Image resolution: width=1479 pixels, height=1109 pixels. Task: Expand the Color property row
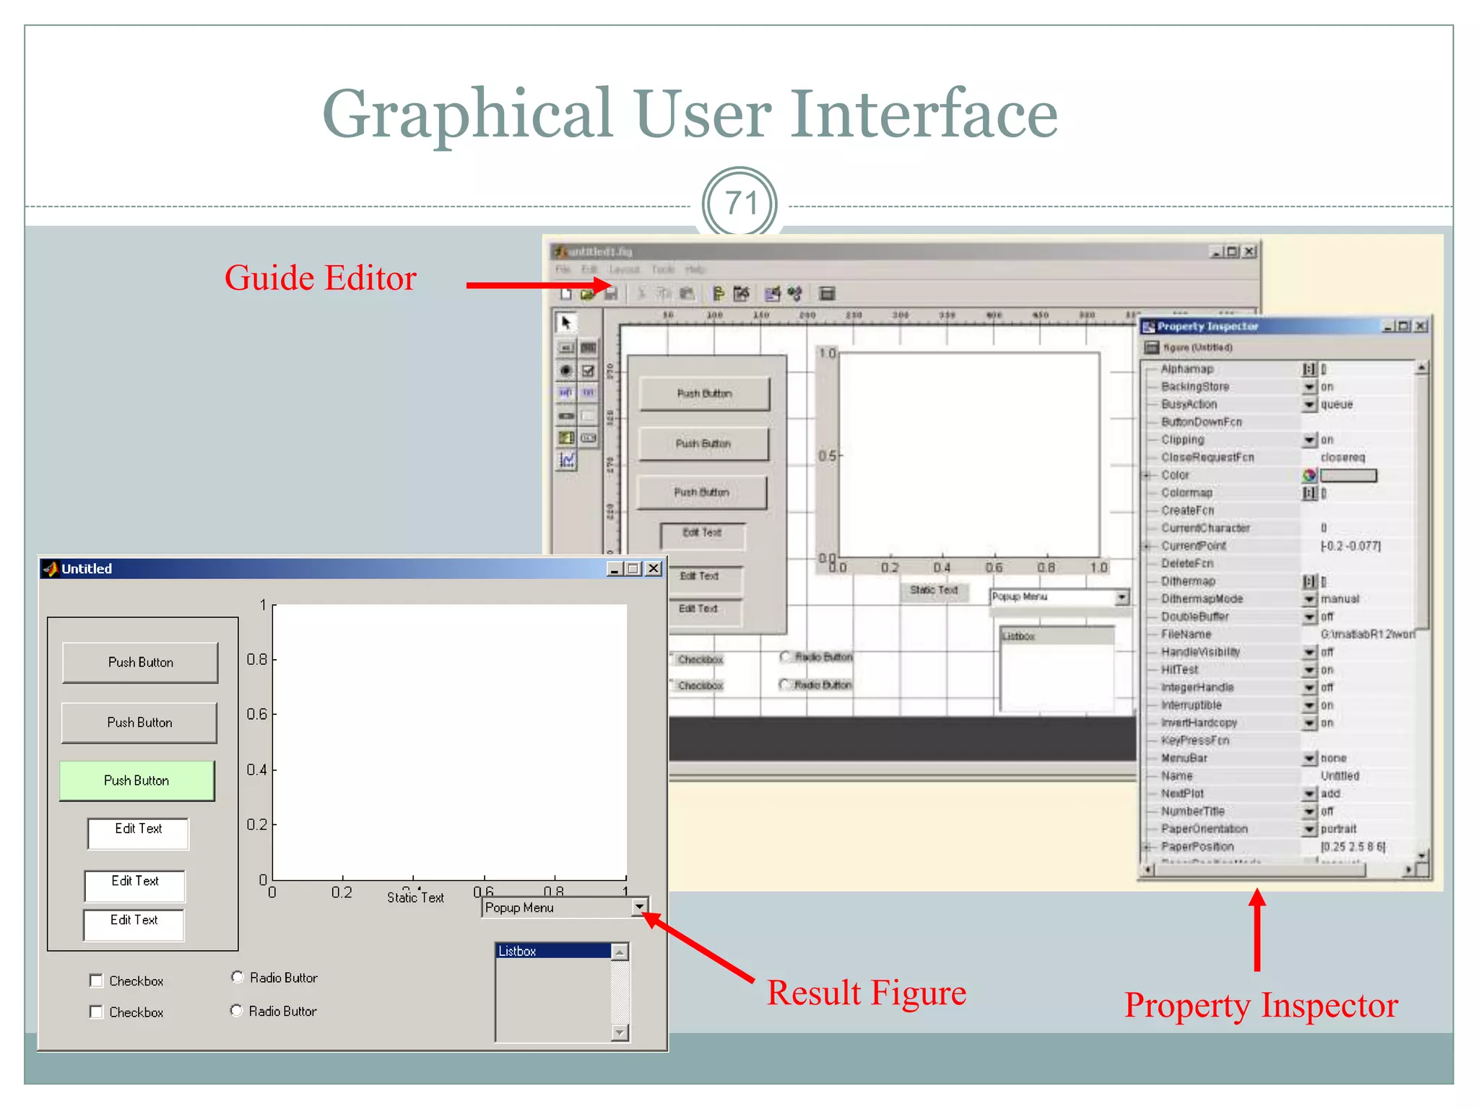1147,475
